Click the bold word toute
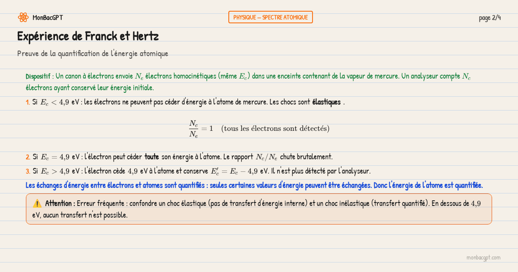Image resolution: width=518 pixels, height=272 pixels. click(x=152, y=157)
